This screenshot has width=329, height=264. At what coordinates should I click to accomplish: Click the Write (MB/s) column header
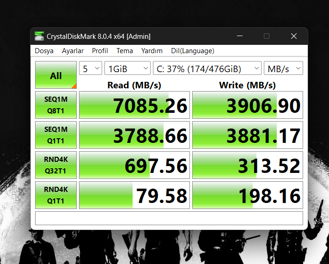[247, 85]
